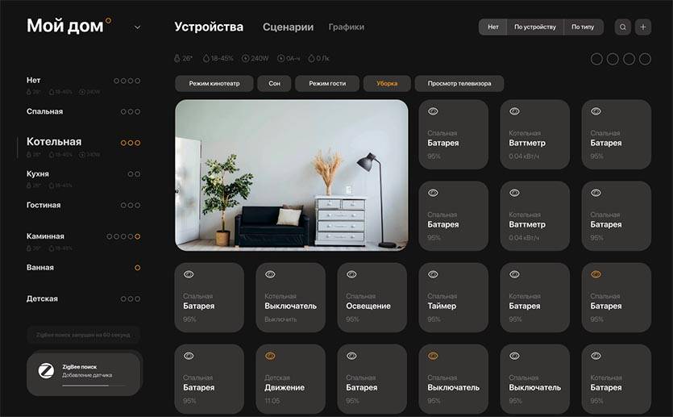
Task: Switch to the Сценарии tab
Action: pyautogui.click(x=288, y=27)
